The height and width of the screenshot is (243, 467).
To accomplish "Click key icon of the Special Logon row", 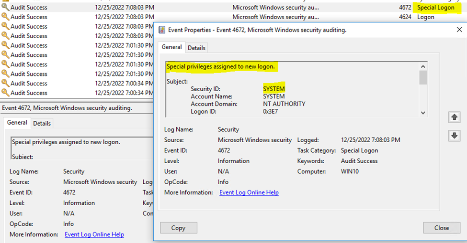I will [x=5, y=7].
